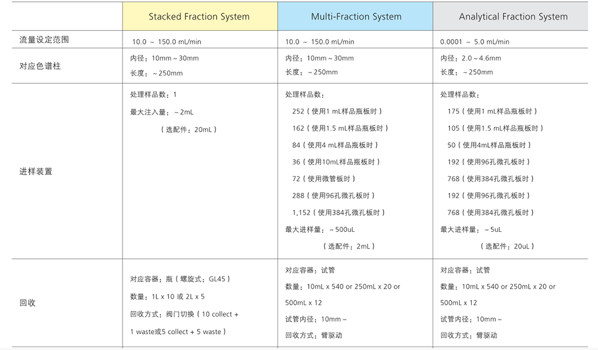Click the Analytical Fraction System header

click(513, 16)
